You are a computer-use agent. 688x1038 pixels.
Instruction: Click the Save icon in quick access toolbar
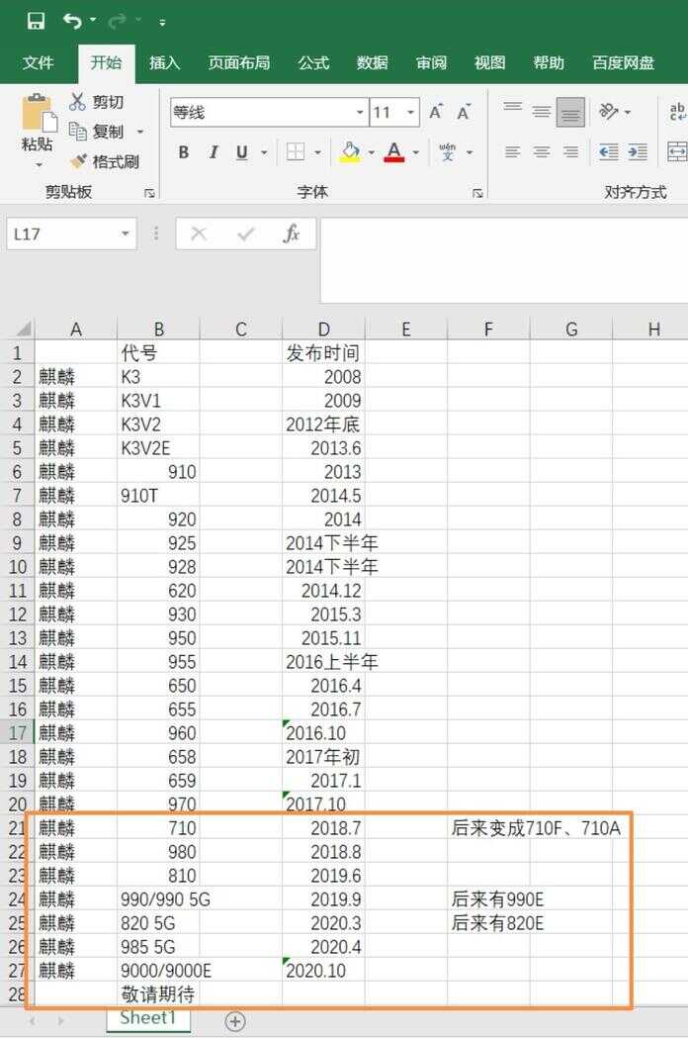click(x=36, y=21)
